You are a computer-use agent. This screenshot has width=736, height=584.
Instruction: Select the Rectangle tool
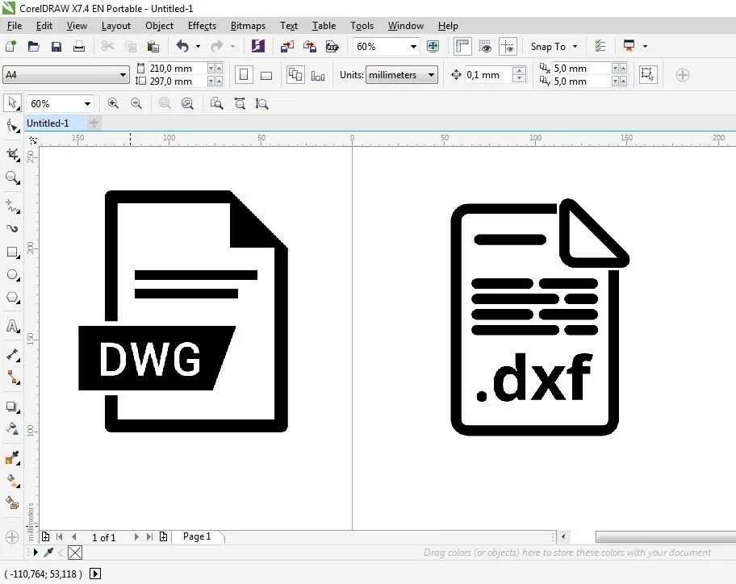pos(12,252)
